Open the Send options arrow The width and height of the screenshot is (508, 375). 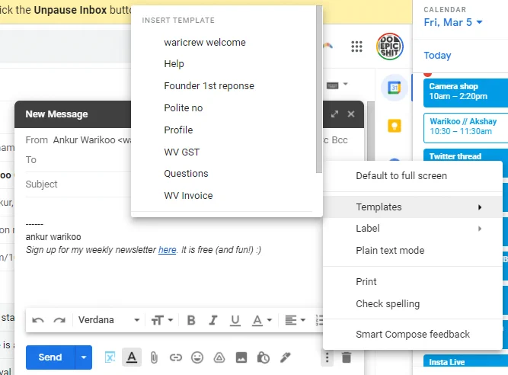click(84, 357)
